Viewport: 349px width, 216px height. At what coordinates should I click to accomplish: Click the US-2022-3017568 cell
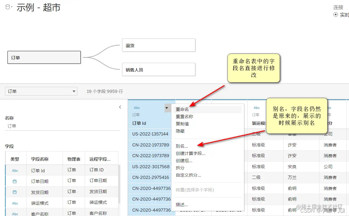(x=150, y=166)
